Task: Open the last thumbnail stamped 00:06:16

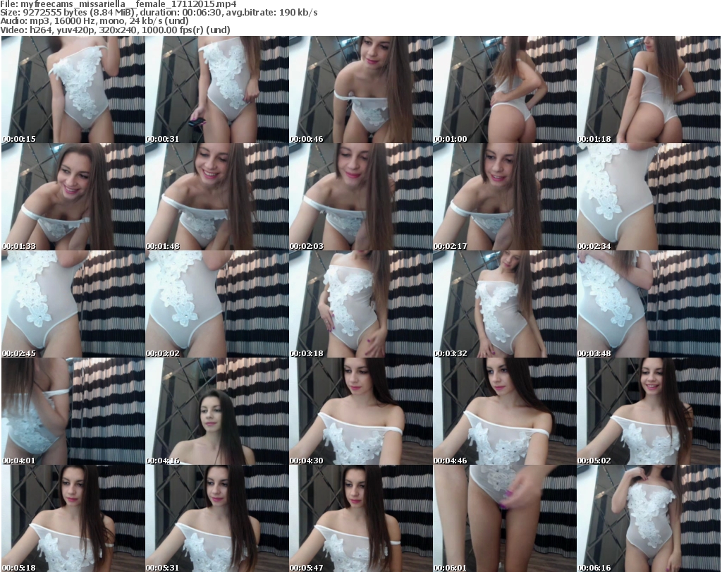Action: tap(649, 518)
